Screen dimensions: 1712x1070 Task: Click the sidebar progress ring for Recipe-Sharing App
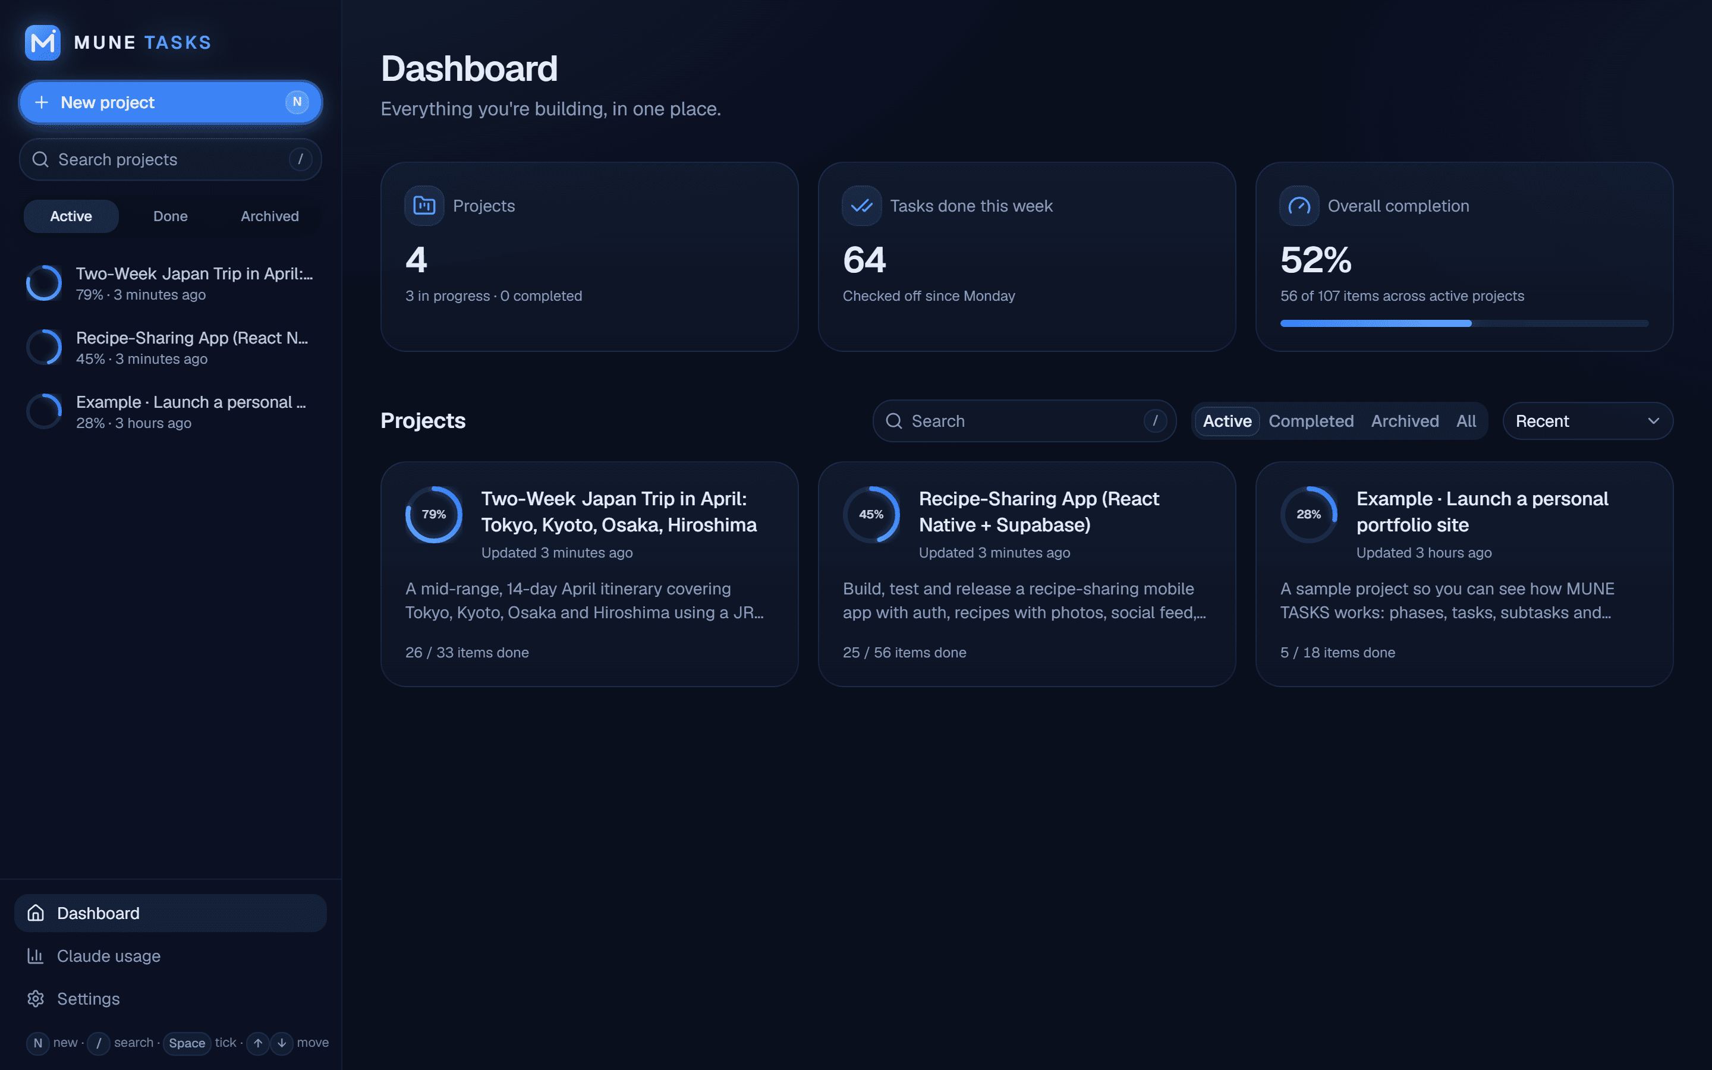pos(44,348)
